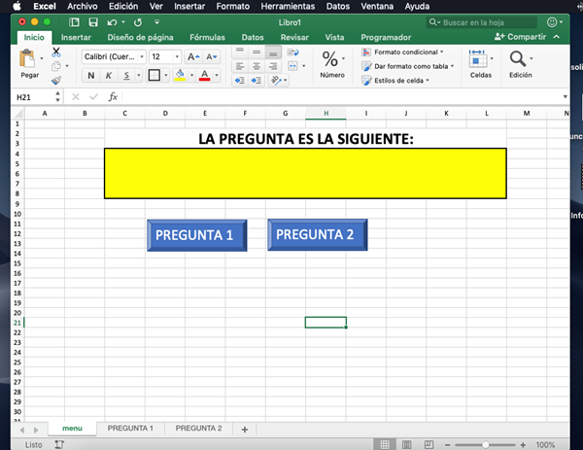Toggle middle vertical alignment
The width and height of the screenshot is (583, 450).
(x=257, y=52)
